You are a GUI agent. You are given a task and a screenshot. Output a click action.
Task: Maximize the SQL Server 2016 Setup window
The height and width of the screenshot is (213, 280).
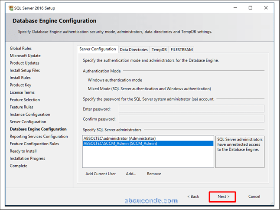pos(251,8)
